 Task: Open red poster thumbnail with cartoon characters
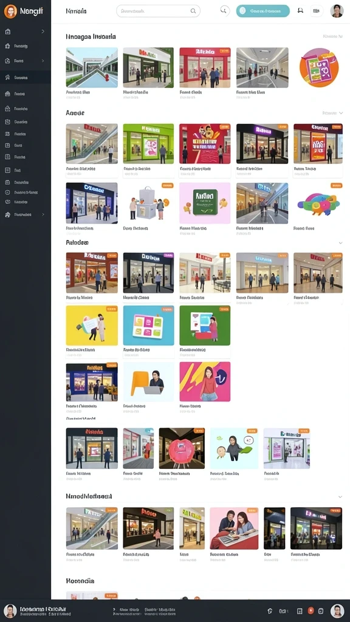(205, 143)
